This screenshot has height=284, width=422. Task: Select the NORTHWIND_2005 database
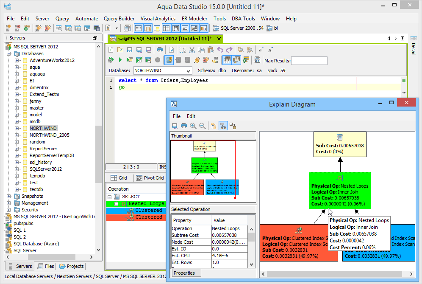coord(50,135)
